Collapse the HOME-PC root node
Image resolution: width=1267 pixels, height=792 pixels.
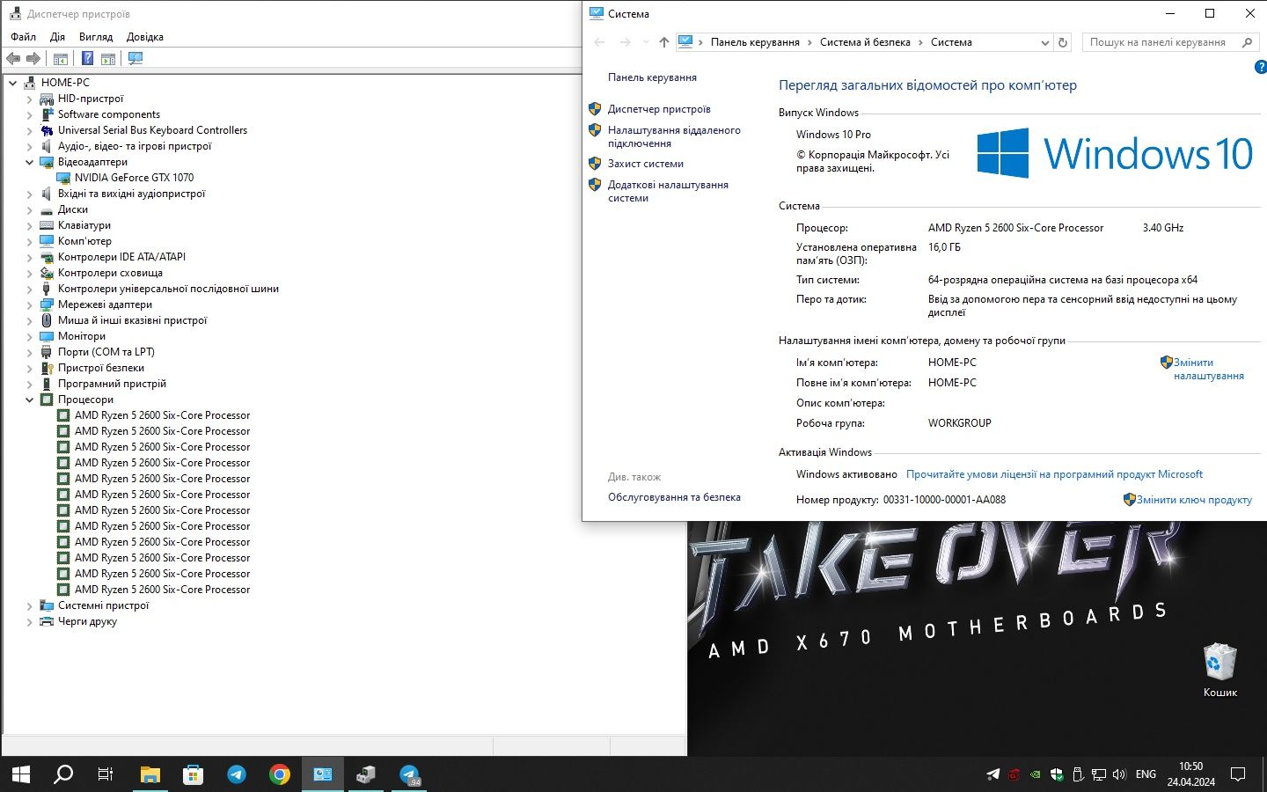tap(13, 83)
